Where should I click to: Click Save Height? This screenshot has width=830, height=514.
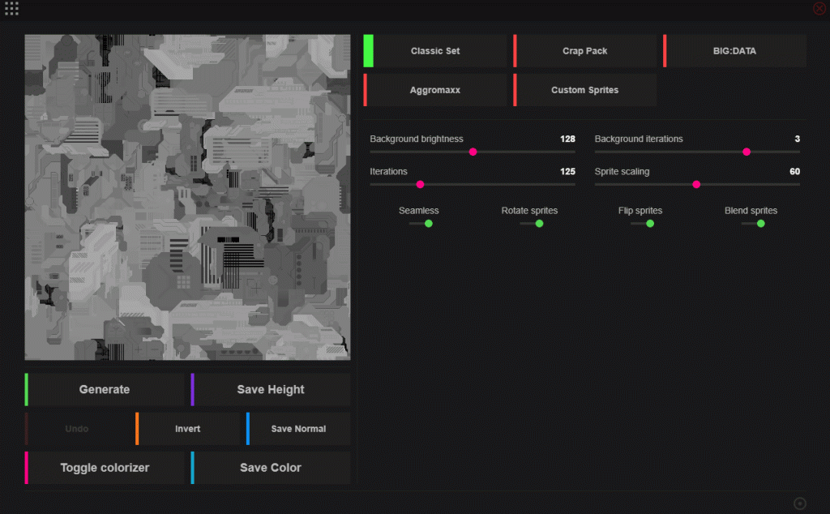tap(271, 390)
